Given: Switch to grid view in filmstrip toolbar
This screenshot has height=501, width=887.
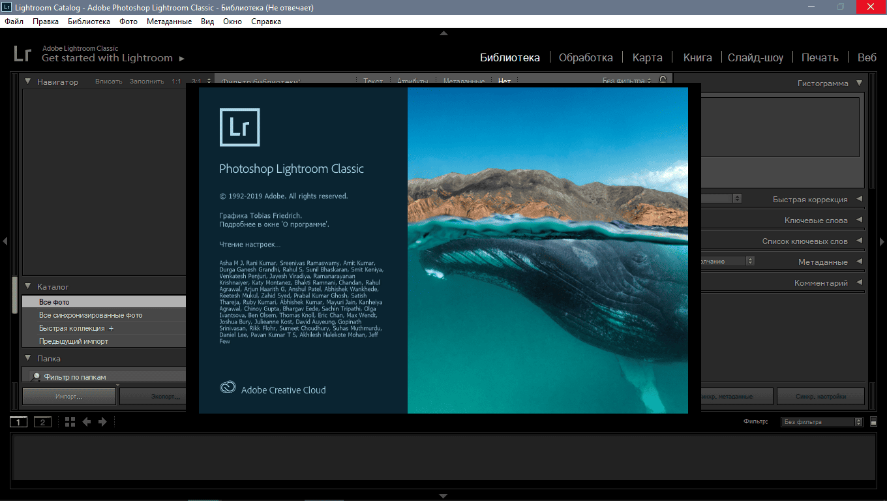Looking at the screenshot, I should pos(70,422).
